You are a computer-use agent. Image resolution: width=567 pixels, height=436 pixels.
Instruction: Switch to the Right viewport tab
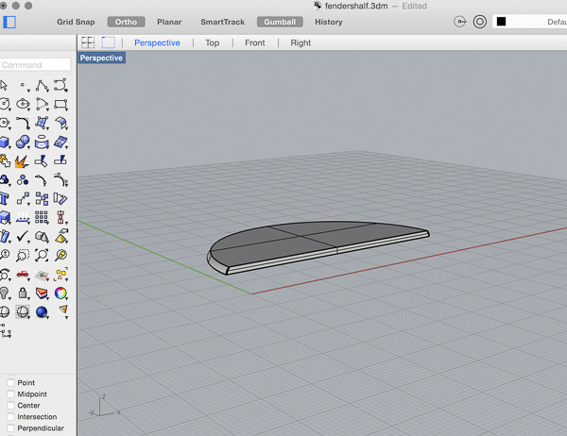[x=301, y=42]
